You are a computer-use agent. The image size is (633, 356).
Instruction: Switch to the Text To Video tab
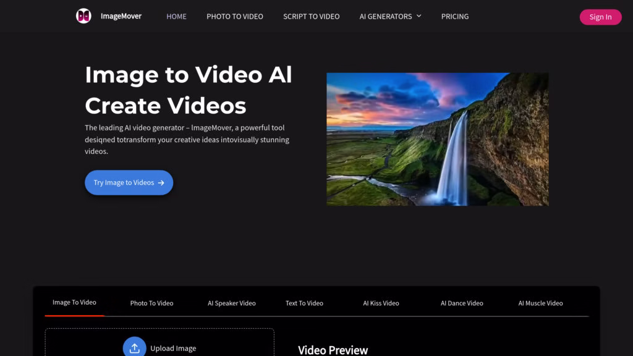[304, 303]
